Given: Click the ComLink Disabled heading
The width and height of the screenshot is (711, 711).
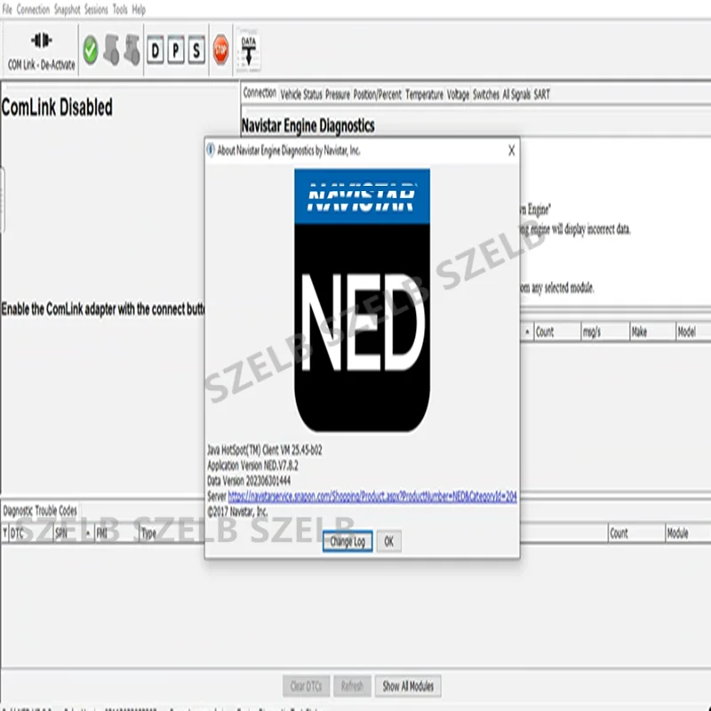Looking at the screenshot, I should click(x=57, y=108).
